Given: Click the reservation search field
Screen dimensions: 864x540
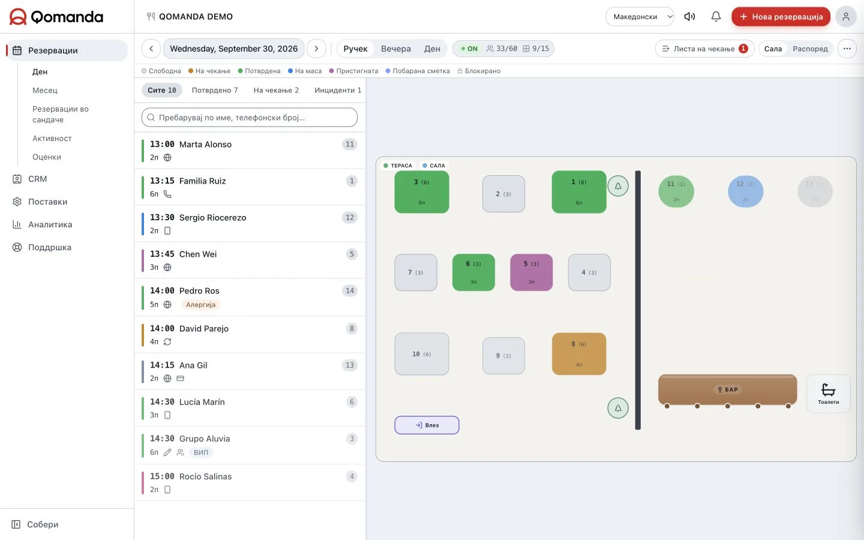Looking at the screenshot, I should coord(250,118).
